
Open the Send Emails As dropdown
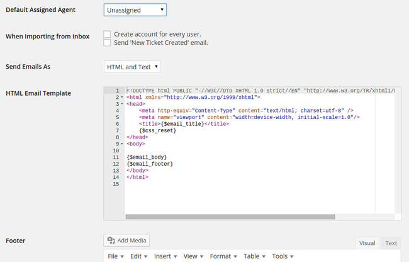coord(132,67)
